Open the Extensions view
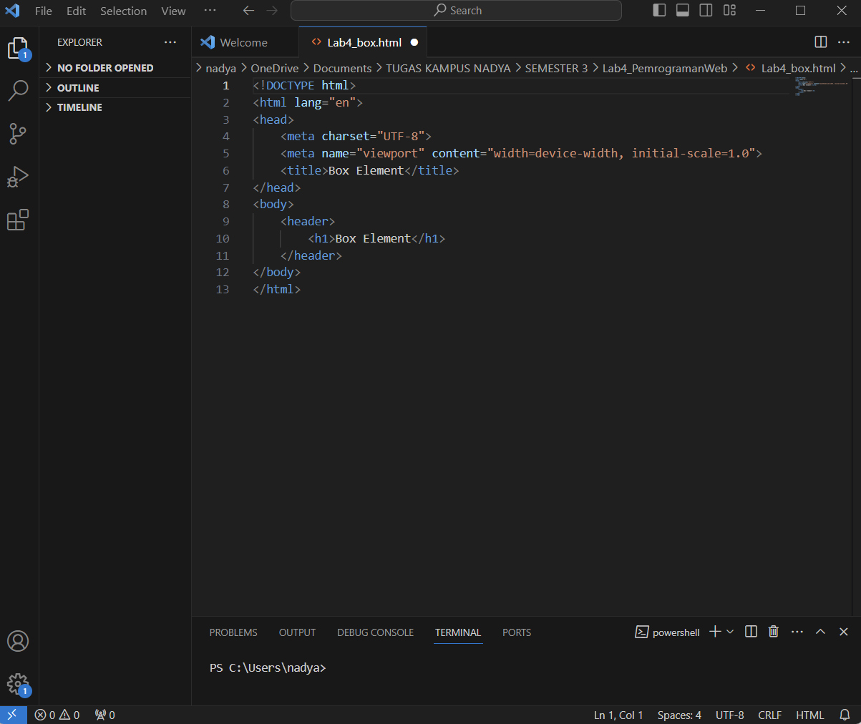 (x=17, y=220)
